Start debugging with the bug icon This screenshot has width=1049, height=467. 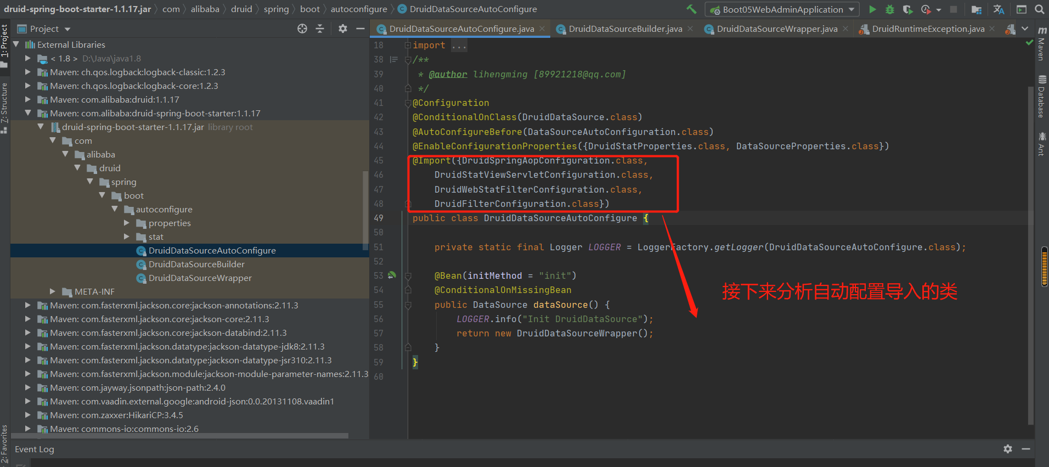pos(890,9)
